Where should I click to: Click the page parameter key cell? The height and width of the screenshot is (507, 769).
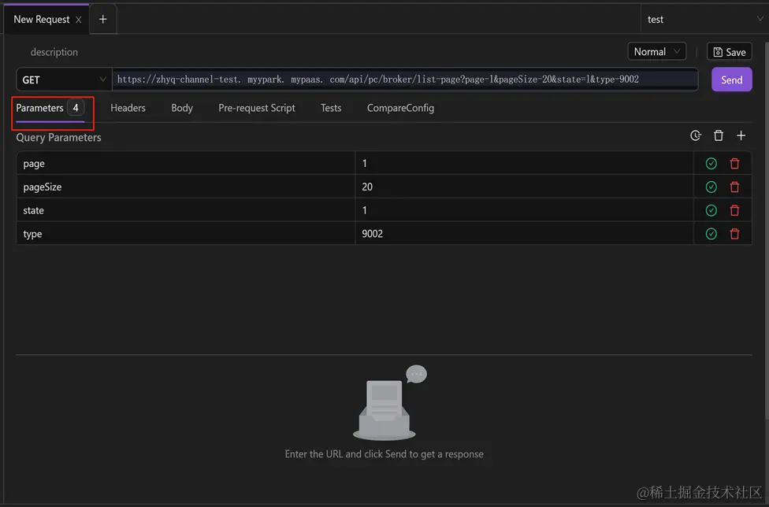186,164
